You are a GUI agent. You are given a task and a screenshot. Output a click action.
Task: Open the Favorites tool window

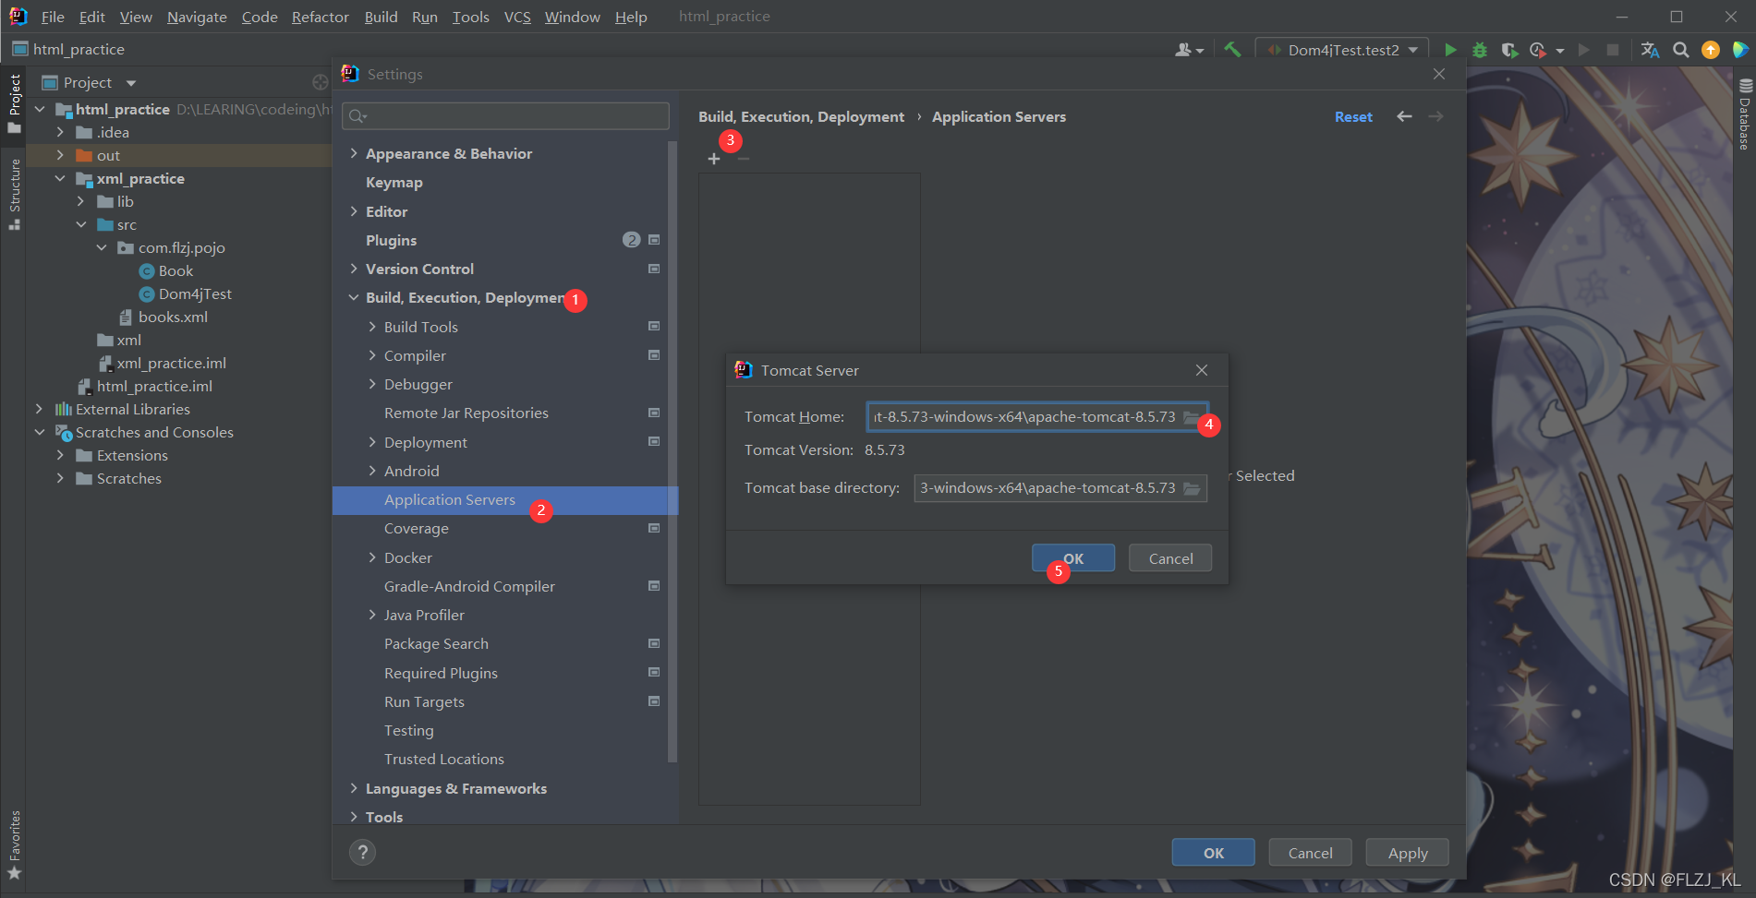[x=15, y=845]
